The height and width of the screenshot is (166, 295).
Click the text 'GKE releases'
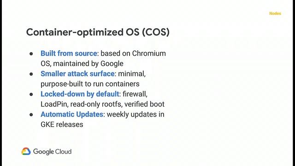click(x=62, y=125)
